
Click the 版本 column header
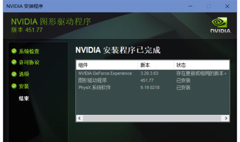click(x=156, y=65)
